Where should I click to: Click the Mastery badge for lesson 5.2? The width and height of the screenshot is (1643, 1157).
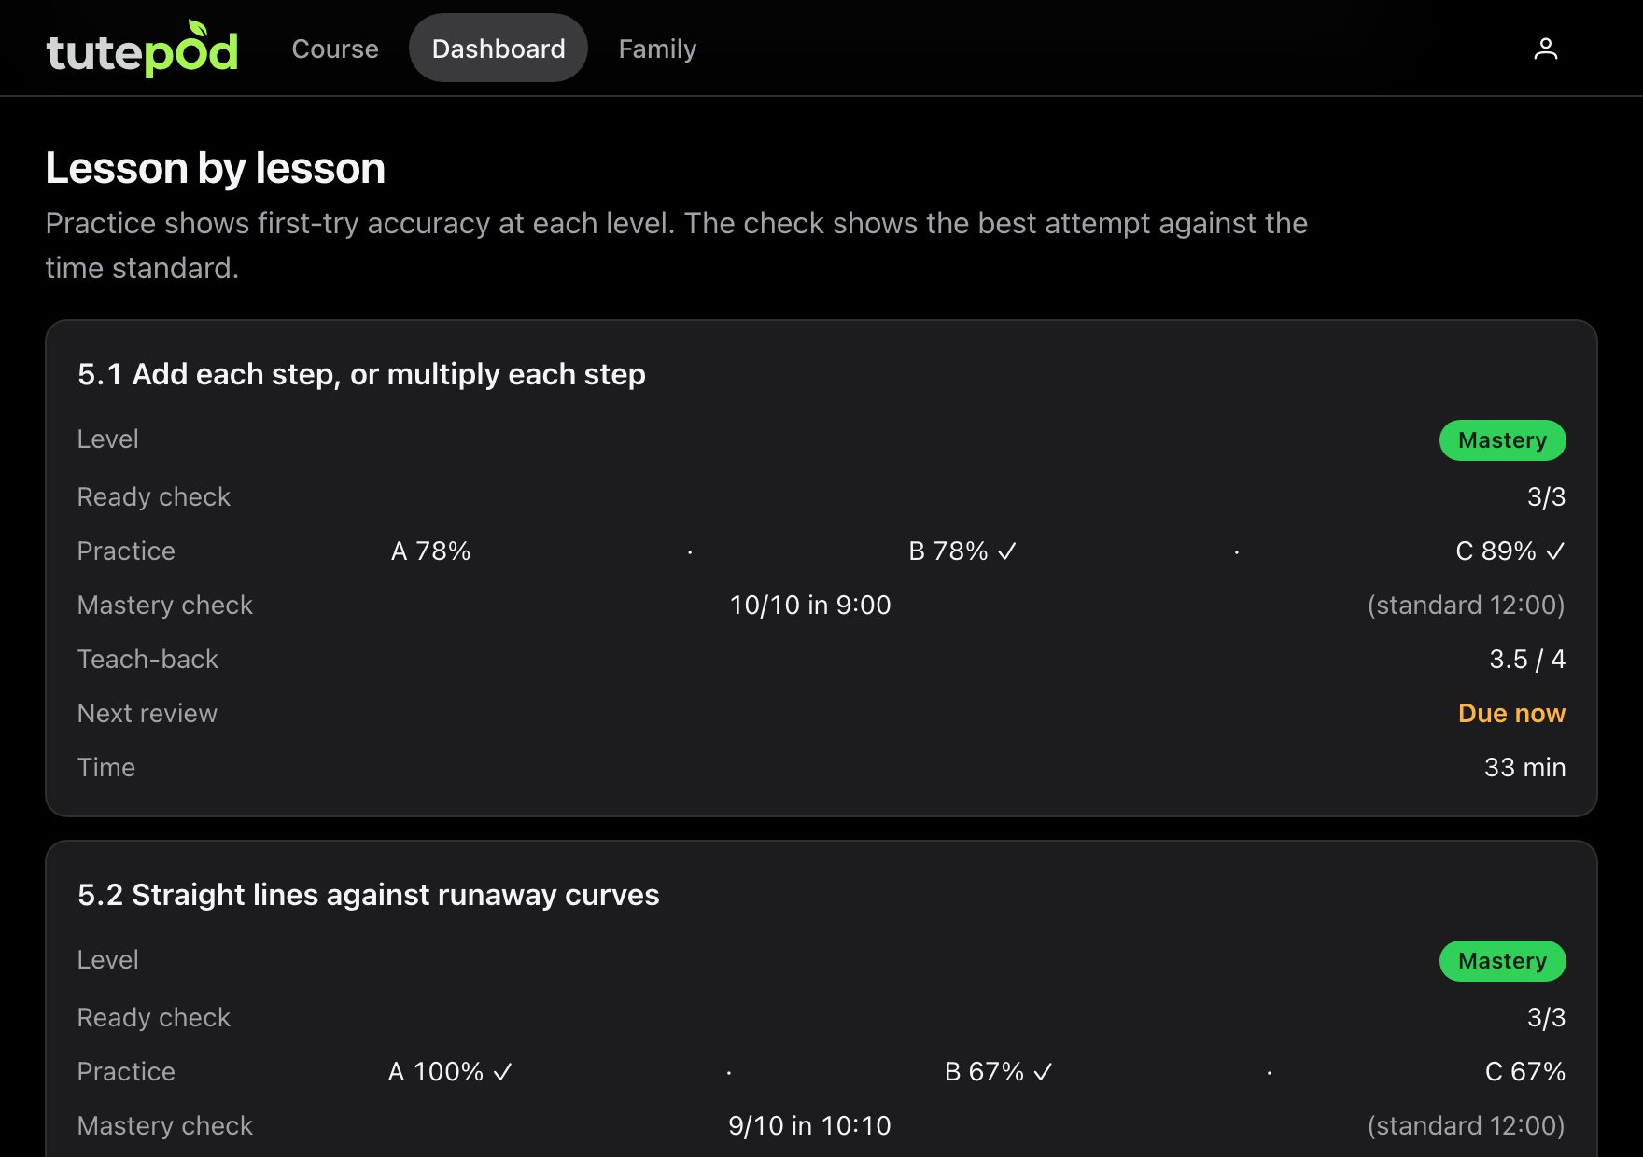[x=1502, y=961]
